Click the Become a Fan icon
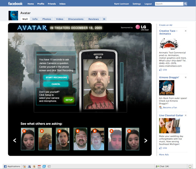This screenshot has width=196, height=169. pyautogui.click(x=161, y=107)
